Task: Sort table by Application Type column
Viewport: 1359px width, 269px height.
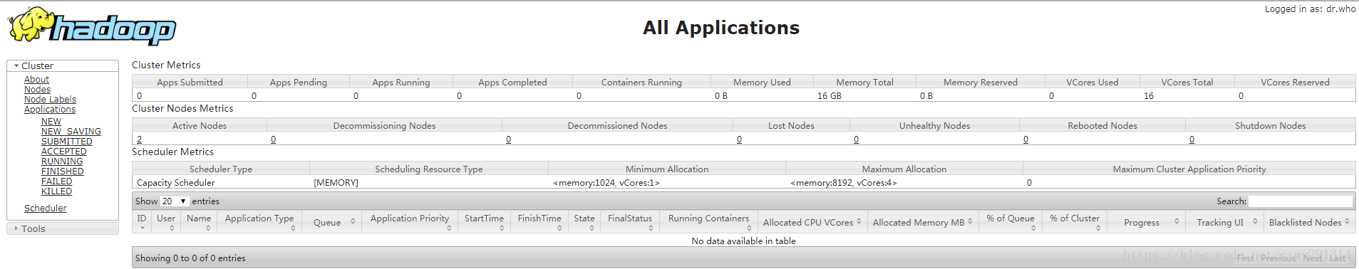Action: click(259, 222)
